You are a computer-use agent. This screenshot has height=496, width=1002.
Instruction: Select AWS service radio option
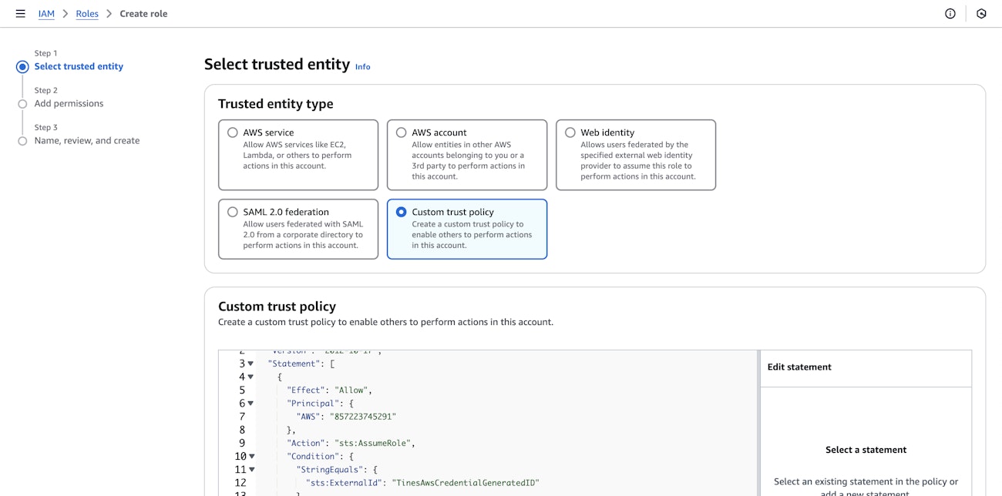tap(233, 132)
